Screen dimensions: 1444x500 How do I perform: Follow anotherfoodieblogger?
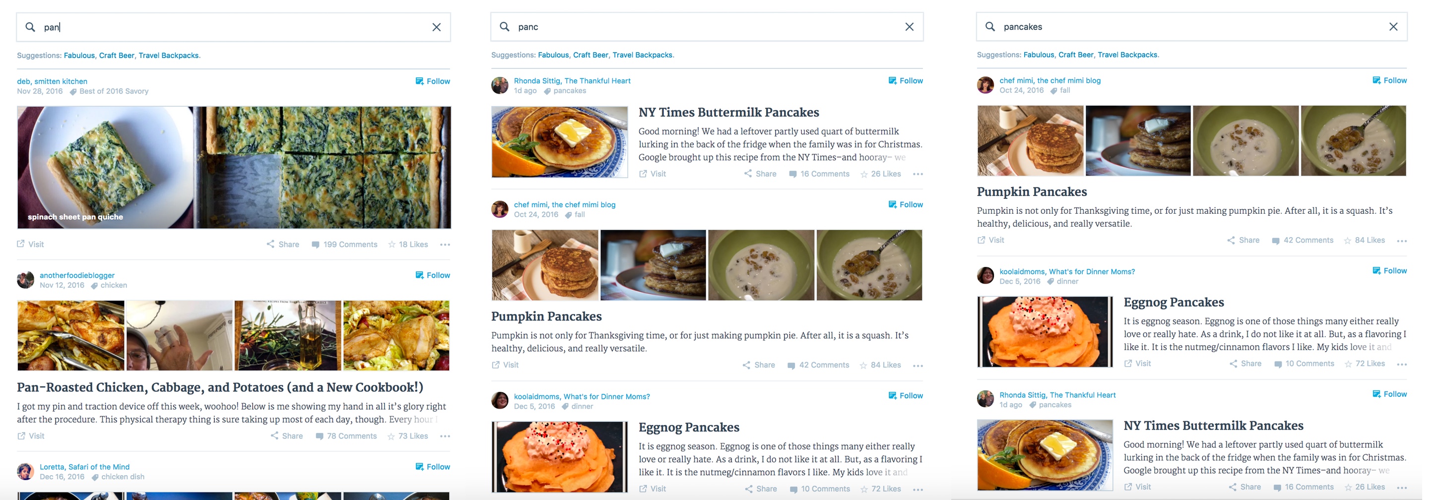pyautogui.click(x=433, y=275)
